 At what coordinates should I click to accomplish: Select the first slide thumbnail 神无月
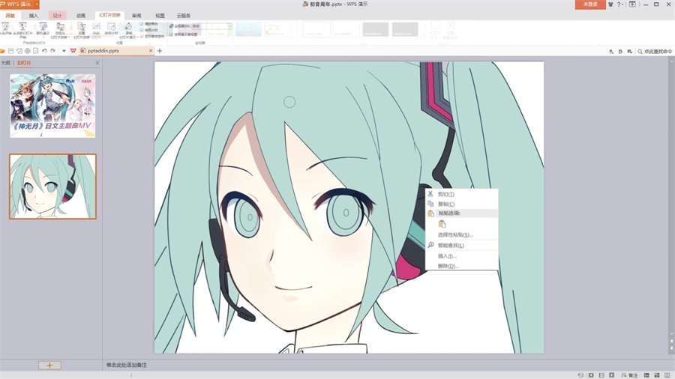pos(52,106)
